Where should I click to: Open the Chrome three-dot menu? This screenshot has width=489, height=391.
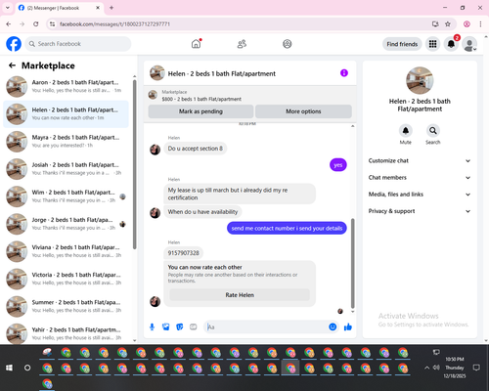[x=480, y=24]
